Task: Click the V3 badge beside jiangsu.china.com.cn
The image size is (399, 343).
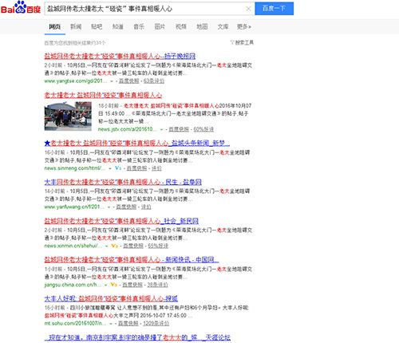Action: point(114,285)
